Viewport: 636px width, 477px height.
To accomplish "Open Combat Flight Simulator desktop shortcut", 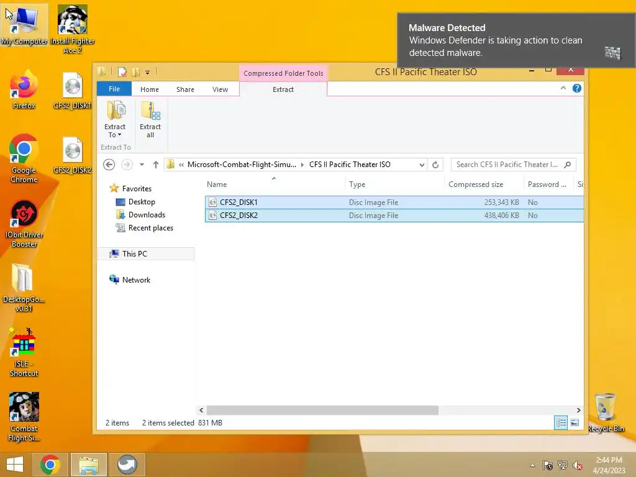I will [24, 417].
